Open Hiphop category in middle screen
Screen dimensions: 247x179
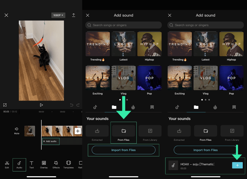(x=149, y=46)
